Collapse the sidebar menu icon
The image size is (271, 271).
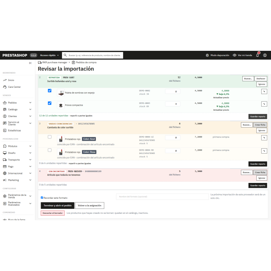click(30, 63)
